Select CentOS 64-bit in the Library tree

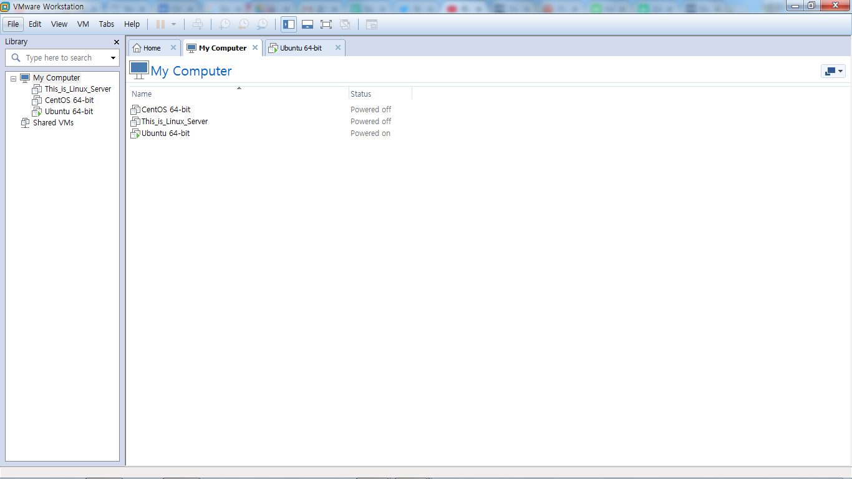coord(69,100)
